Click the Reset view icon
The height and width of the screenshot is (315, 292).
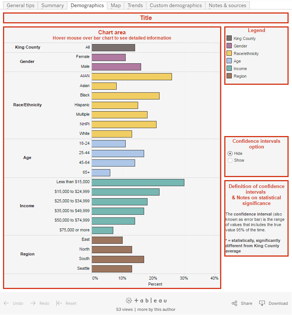pyautogui.click(x=59, y=303)
